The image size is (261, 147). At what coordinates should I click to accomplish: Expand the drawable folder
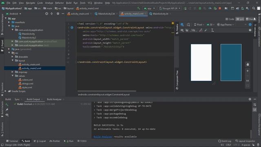[13, 57]
